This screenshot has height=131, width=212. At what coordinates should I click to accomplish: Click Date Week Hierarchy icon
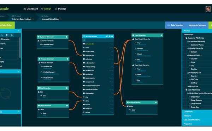tap(133, 65)
